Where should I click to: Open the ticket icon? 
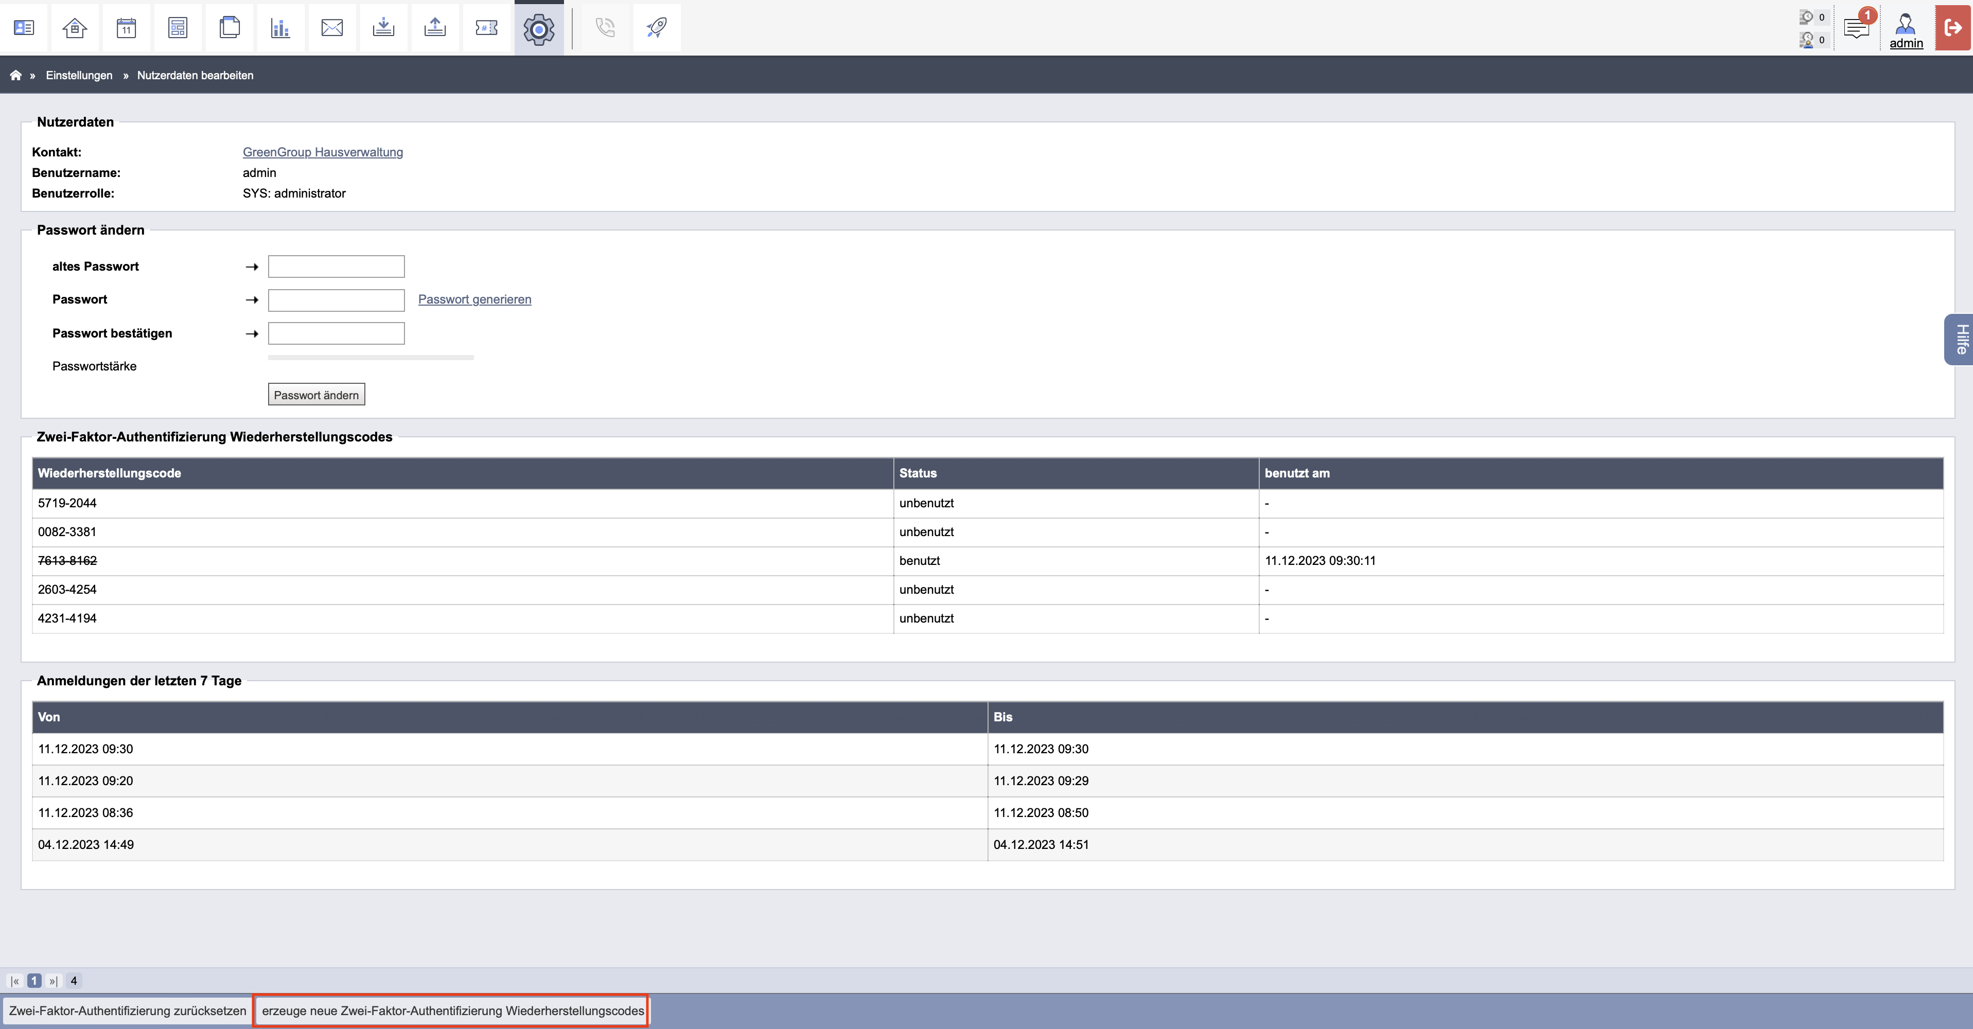pyautogui.click(x=486, y=28)
